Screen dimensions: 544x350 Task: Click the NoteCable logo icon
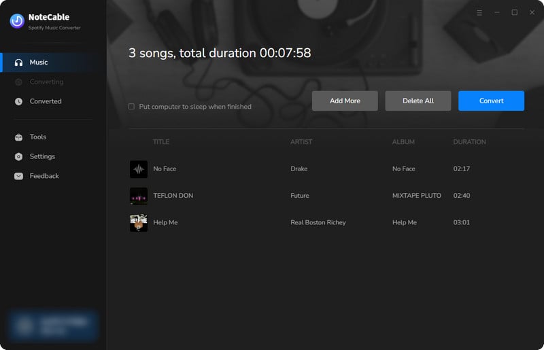coord(17,21)
